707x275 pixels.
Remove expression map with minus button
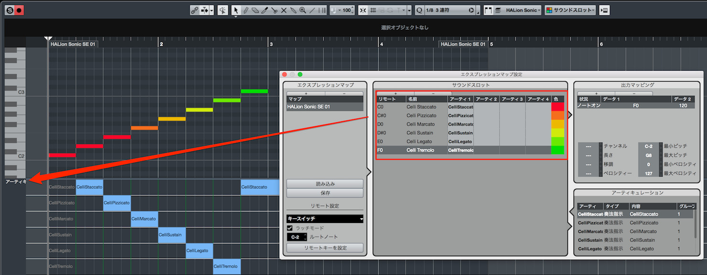(x=344, y=94)
